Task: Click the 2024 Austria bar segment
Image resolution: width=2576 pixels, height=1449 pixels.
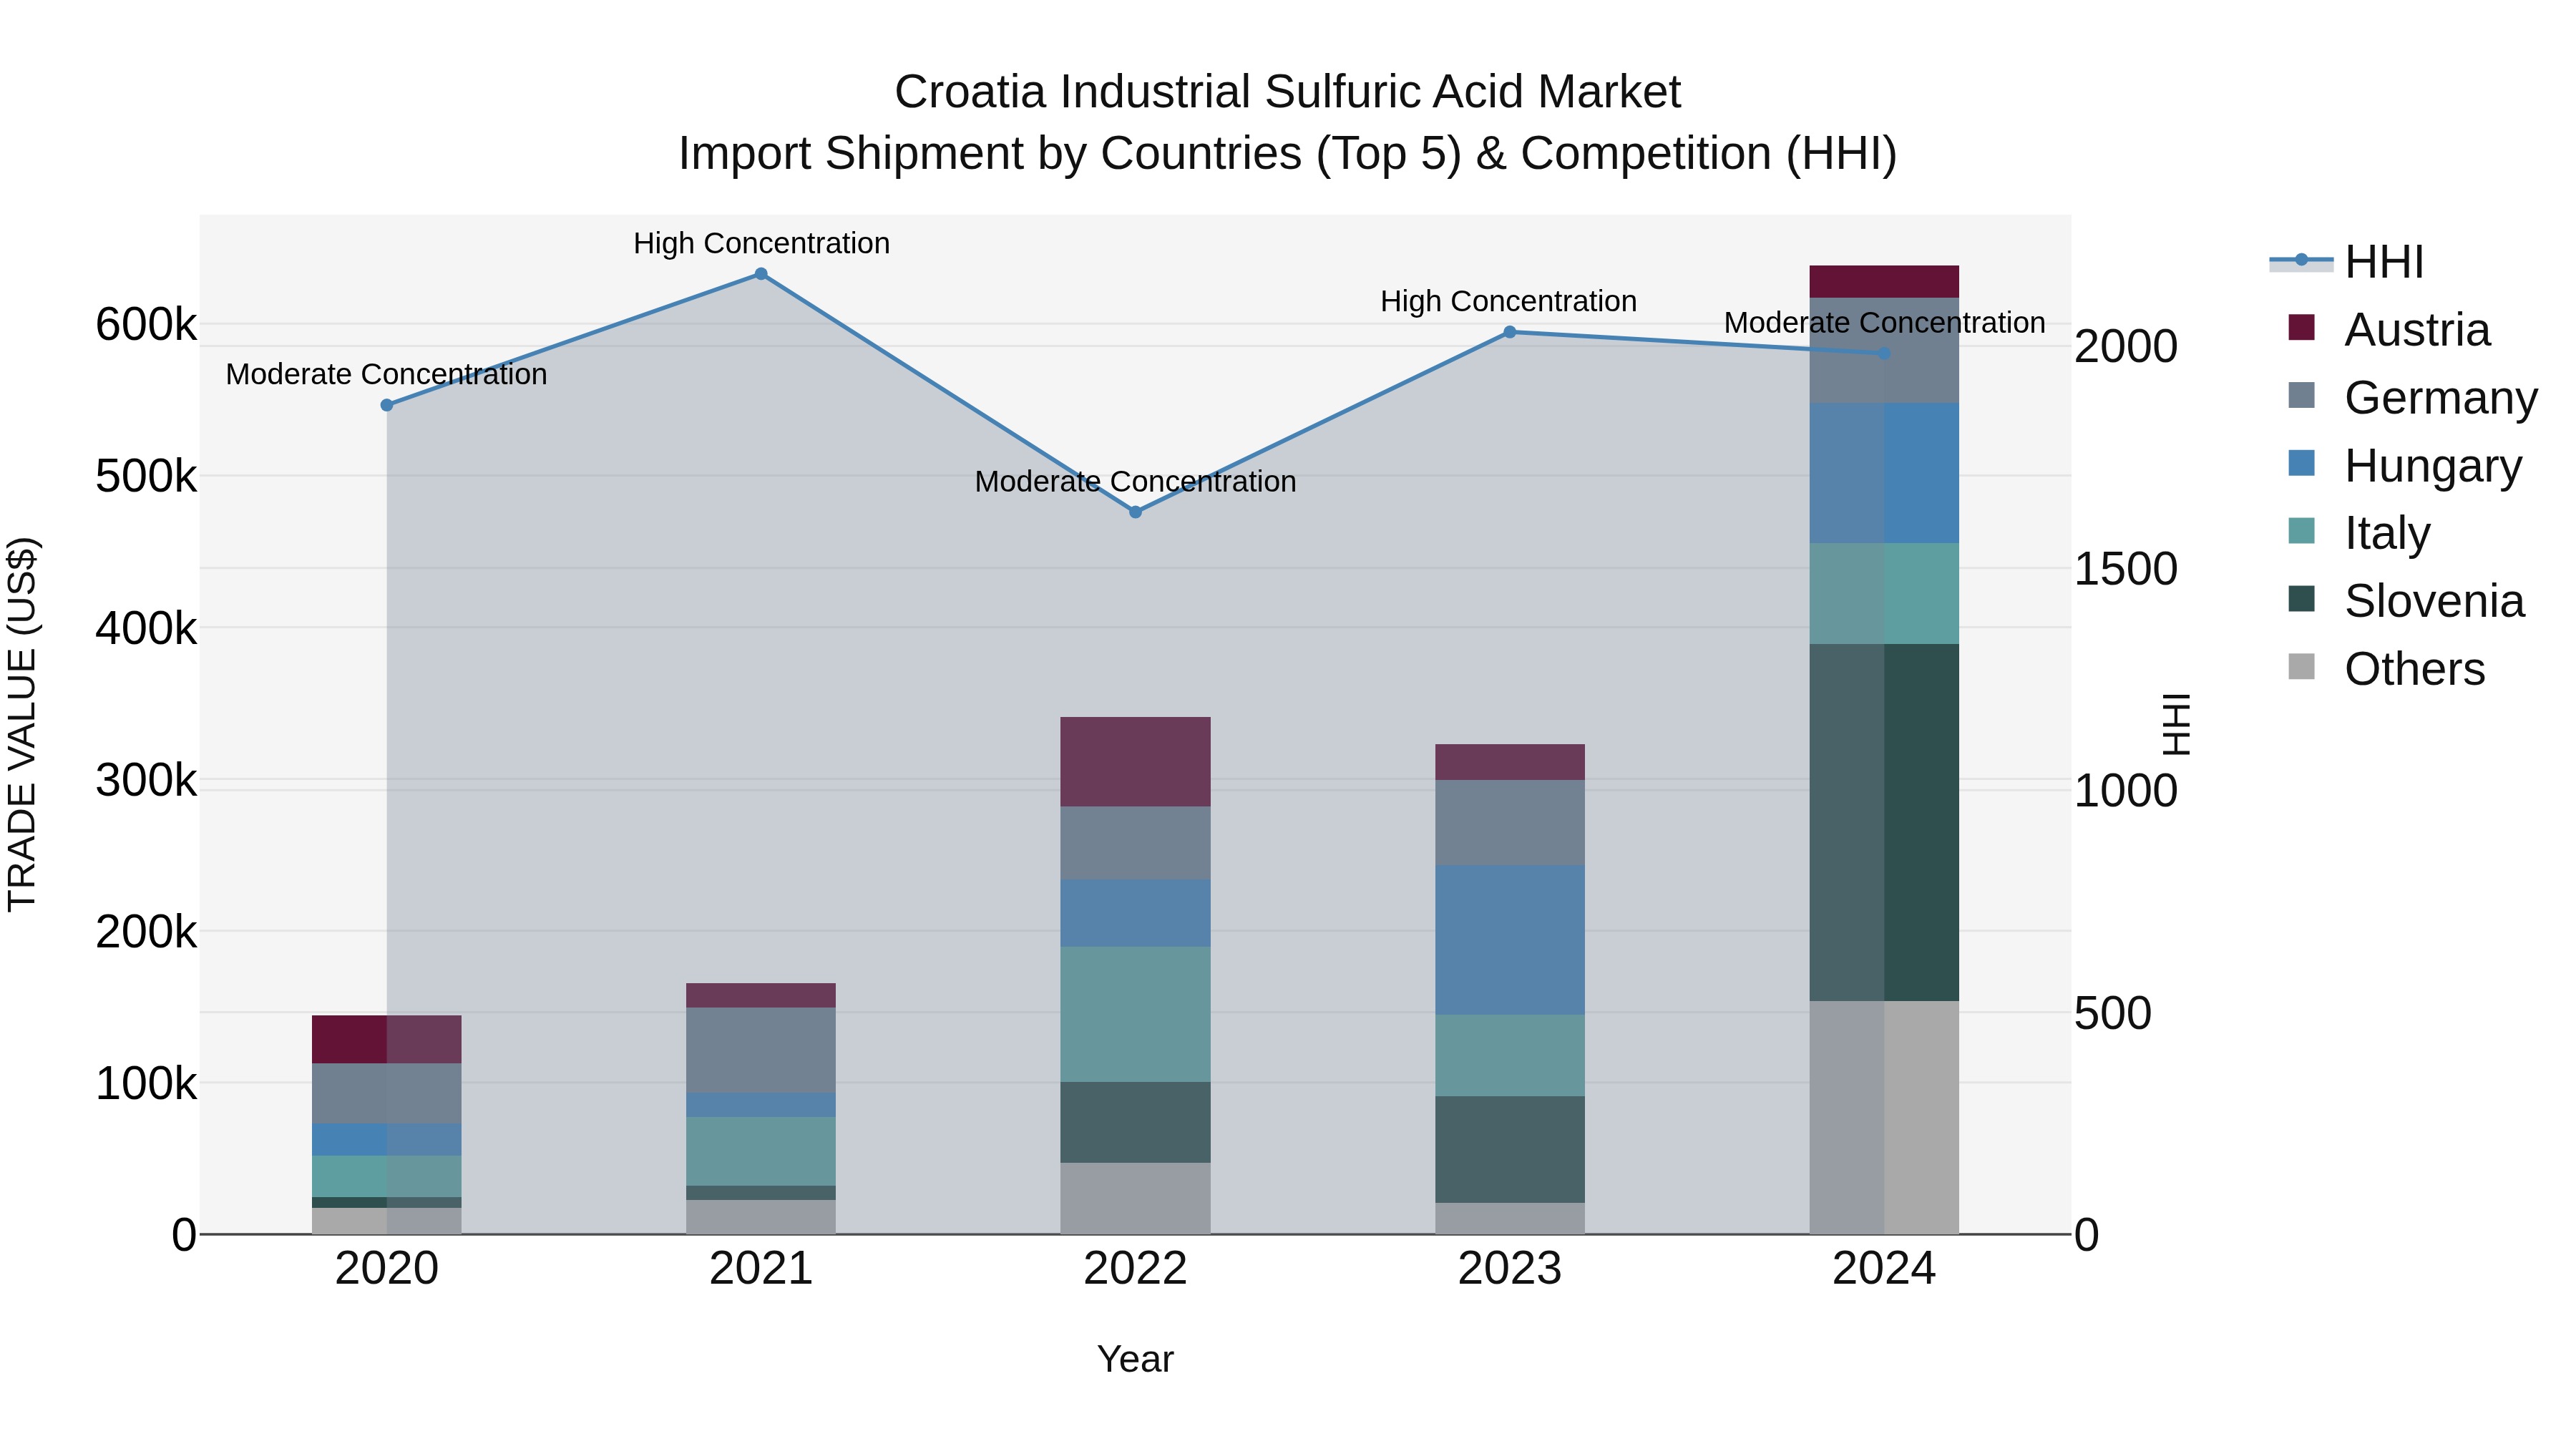Action: point(1884,282)
